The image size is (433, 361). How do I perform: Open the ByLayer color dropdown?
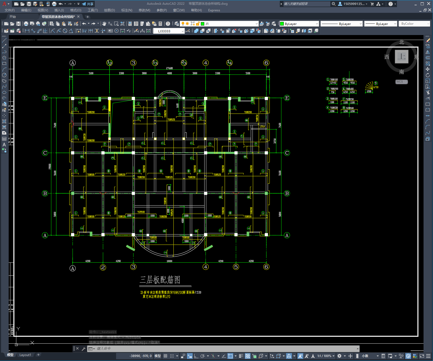click(x=317, y=24)
